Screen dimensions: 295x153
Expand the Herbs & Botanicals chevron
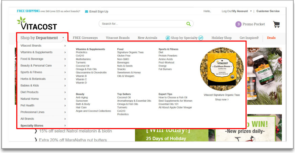[x=65, y=79]
